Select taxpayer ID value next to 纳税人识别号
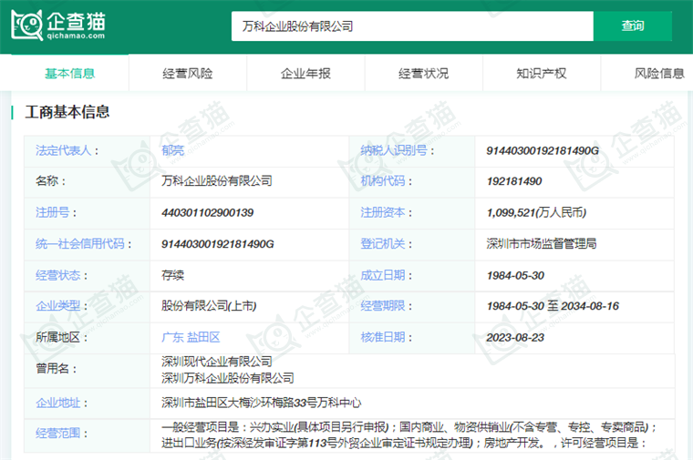Screen dimensions: 693x460 tap(543, 150)
